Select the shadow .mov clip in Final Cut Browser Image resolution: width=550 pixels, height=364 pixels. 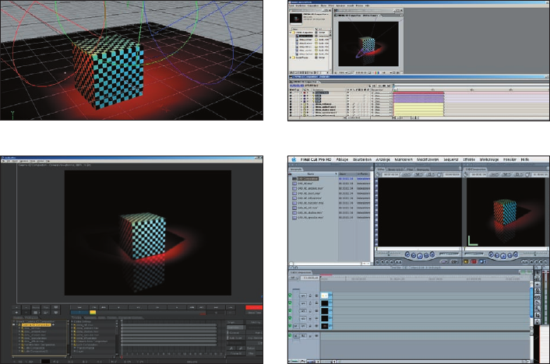pyautogui.click(x=310, y=212)
